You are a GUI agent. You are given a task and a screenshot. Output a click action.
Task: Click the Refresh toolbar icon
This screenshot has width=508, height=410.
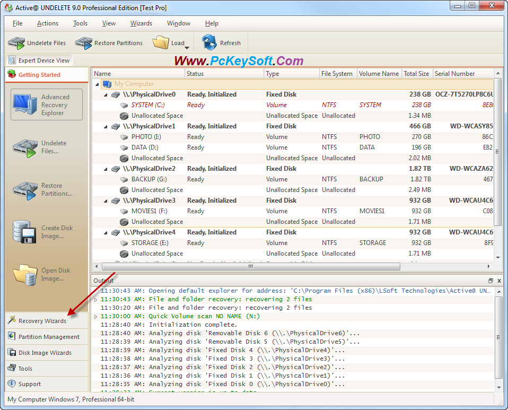209,42
